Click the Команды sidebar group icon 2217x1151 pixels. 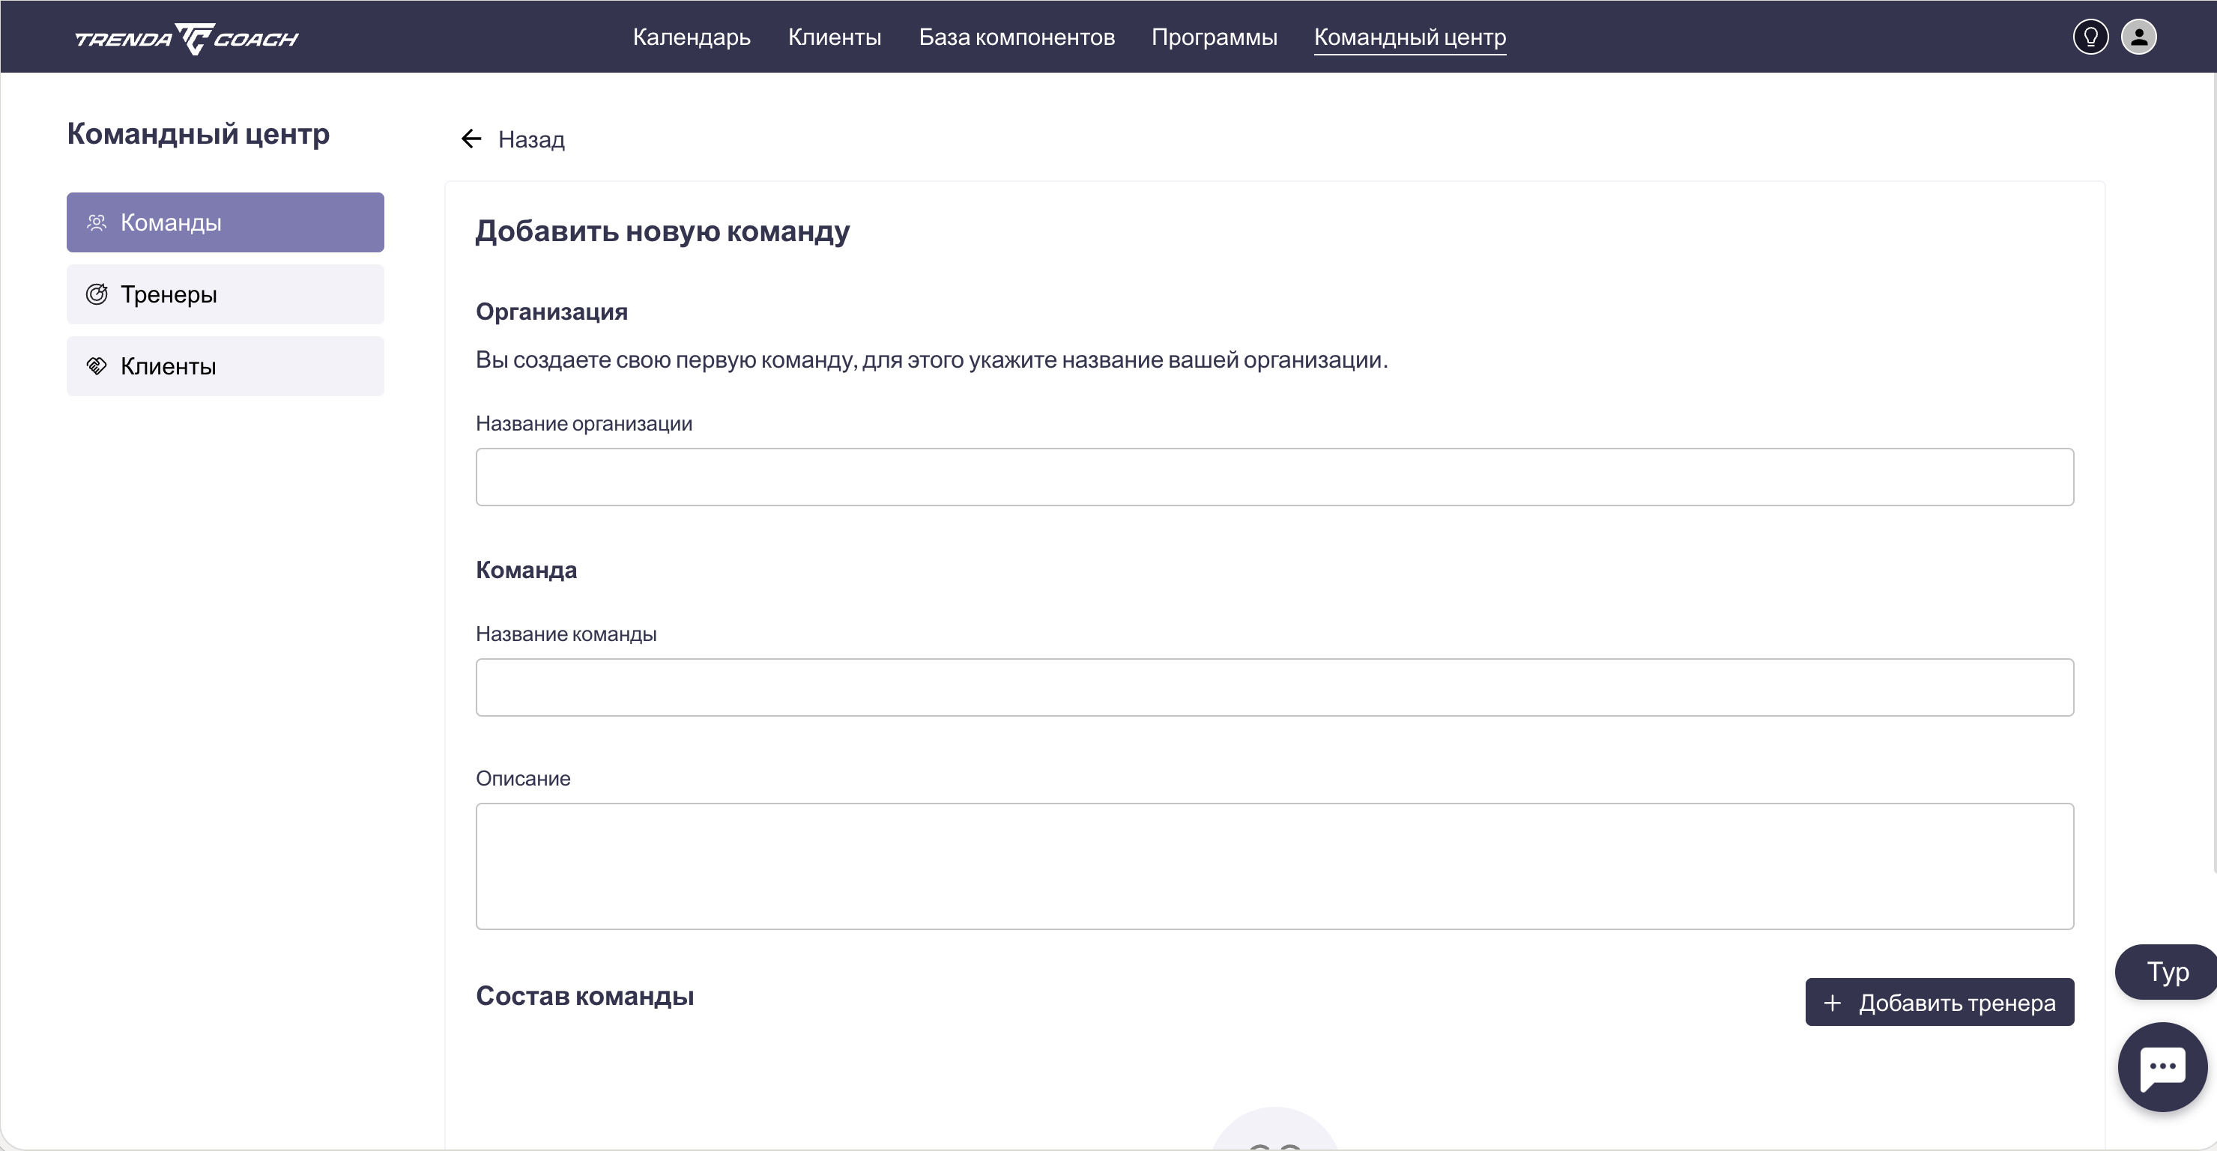pos(97,223)
